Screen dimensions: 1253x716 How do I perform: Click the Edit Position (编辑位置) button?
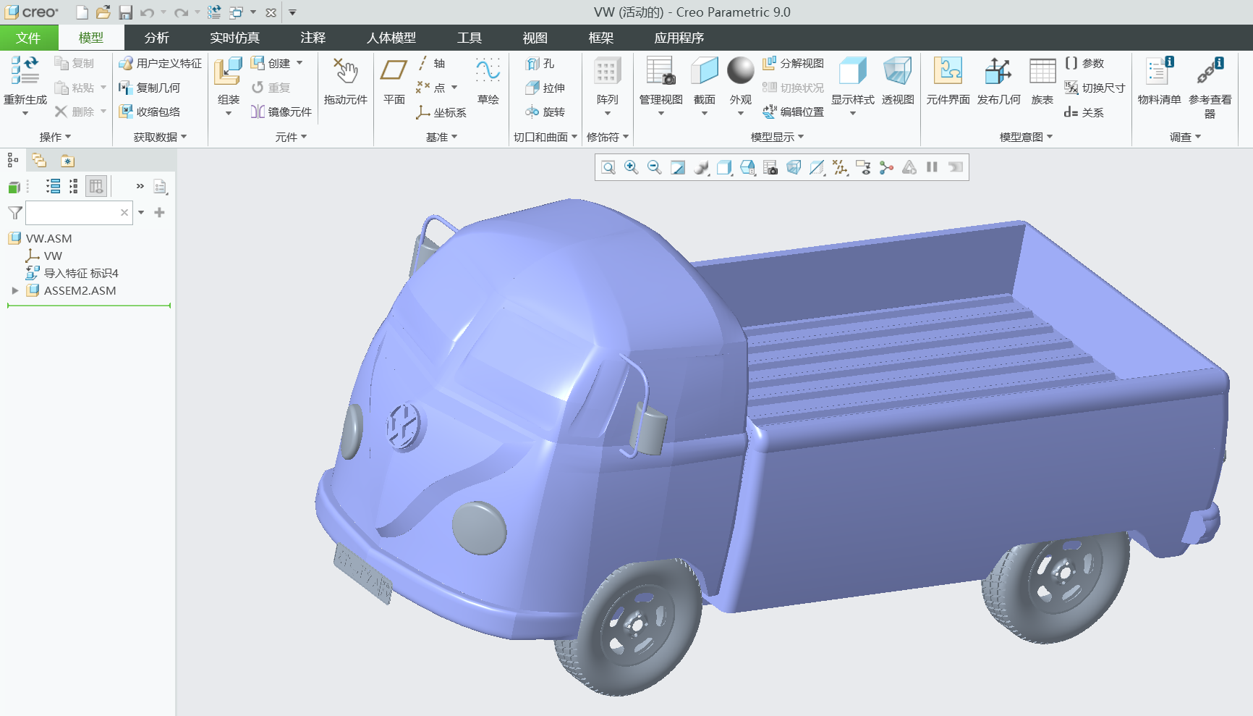tap(794, 111)
